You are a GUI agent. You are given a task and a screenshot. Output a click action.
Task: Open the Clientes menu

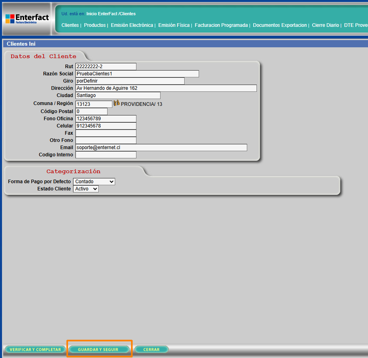tap(70, 25)
